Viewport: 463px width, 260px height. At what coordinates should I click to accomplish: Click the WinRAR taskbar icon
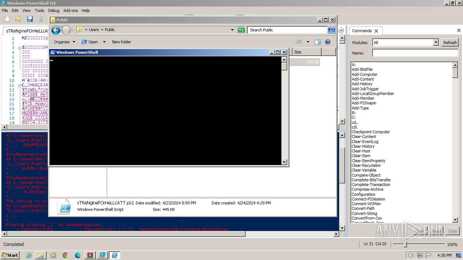(90, 255)
